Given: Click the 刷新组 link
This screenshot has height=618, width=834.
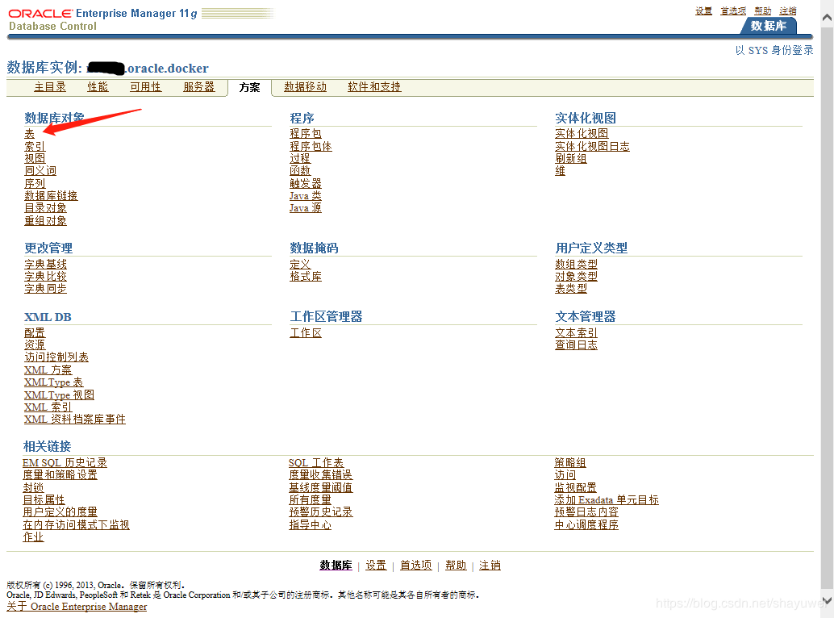Looking at the screenshot, I should click(x=571, y=158).
